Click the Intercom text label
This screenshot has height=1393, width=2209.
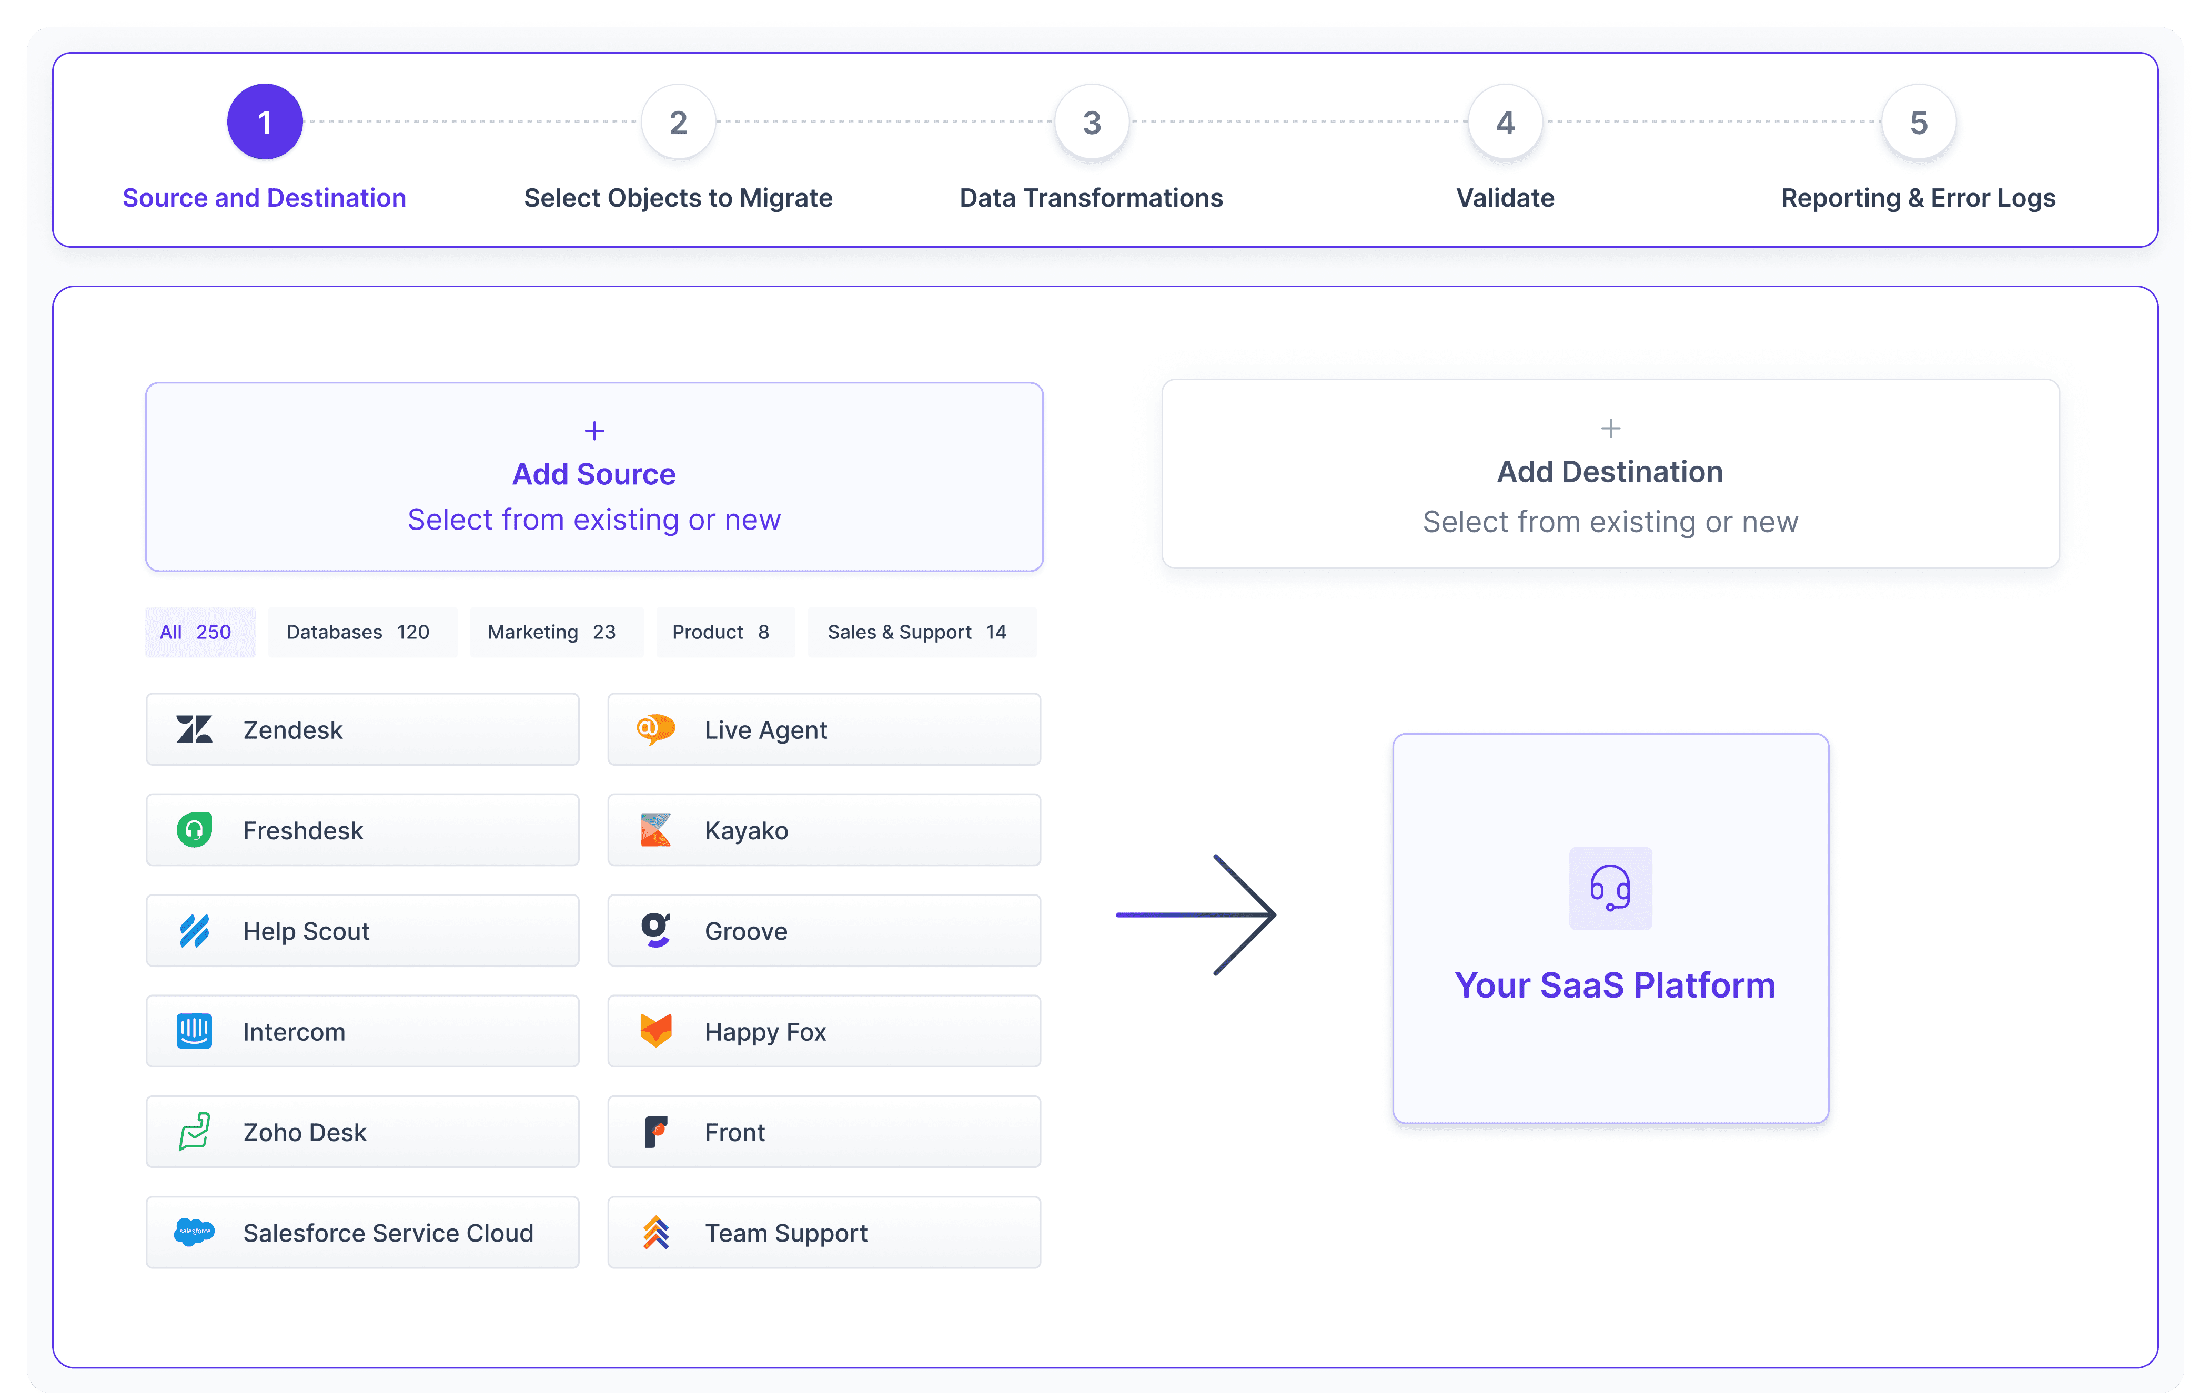(x=295, y=1032)
